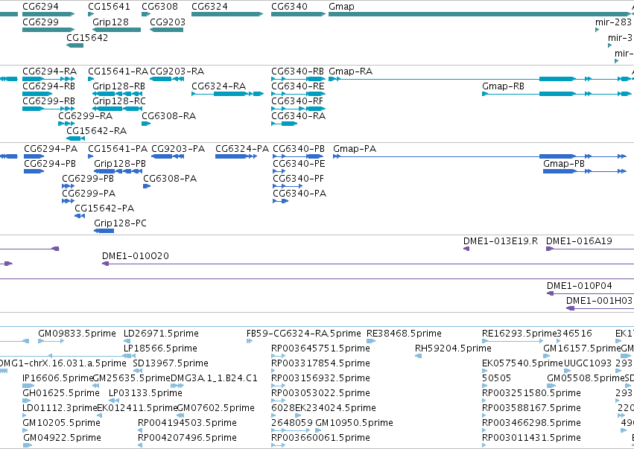634x449 pixels.
Task: Click the CG6324-RA transcript
Action: pyautogui.click(x=228, y=94)
